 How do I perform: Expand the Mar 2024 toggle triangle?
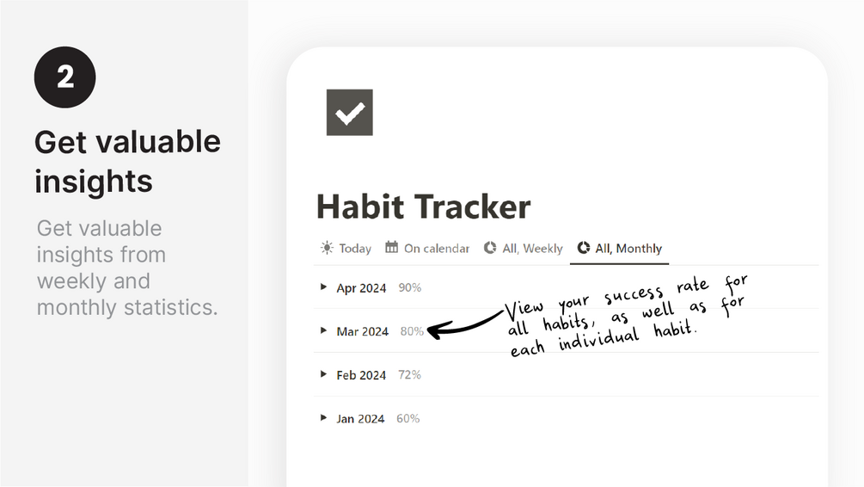tap(323, 330)
